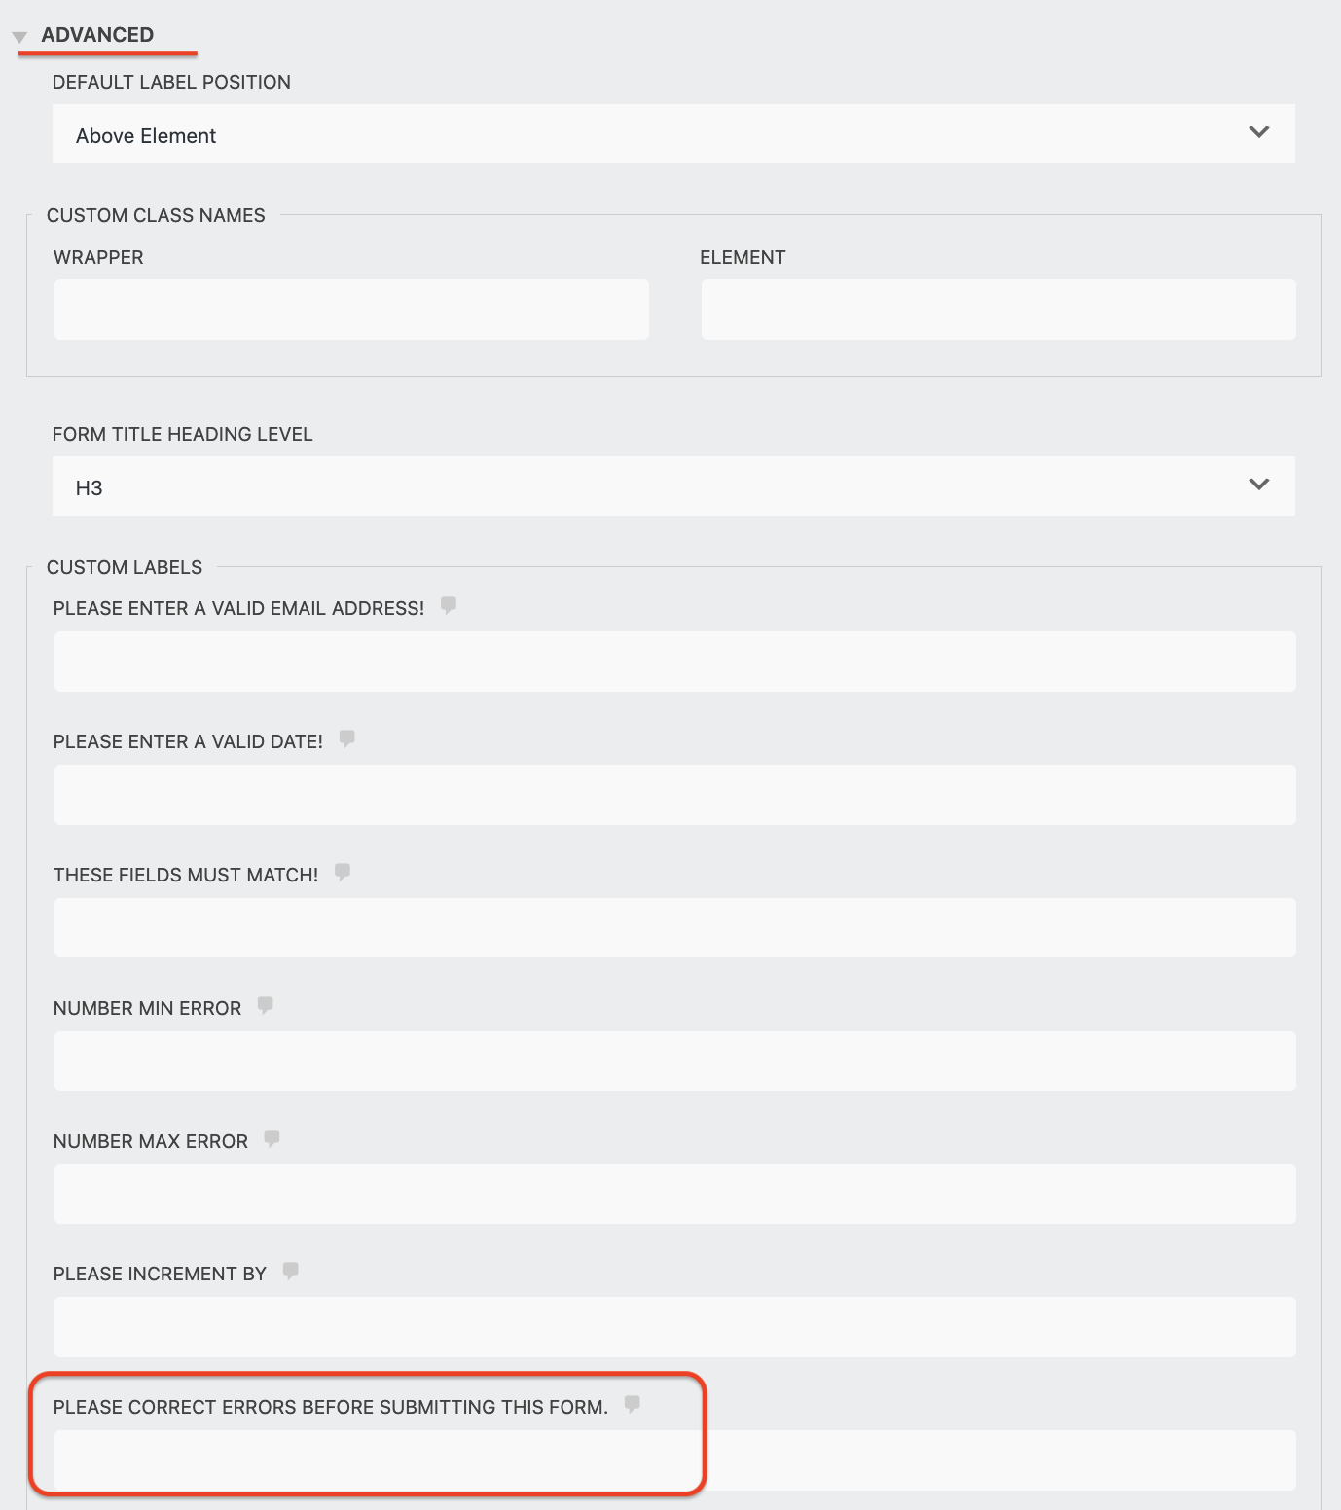
Task: Click the tooltip icon beside Number Min Error
Action: tap(266, 1007)
